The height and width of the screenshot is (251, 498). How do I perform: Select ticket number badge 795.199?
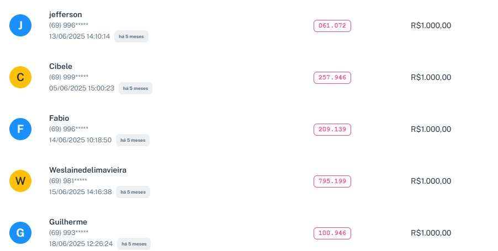tap(332, 181)
